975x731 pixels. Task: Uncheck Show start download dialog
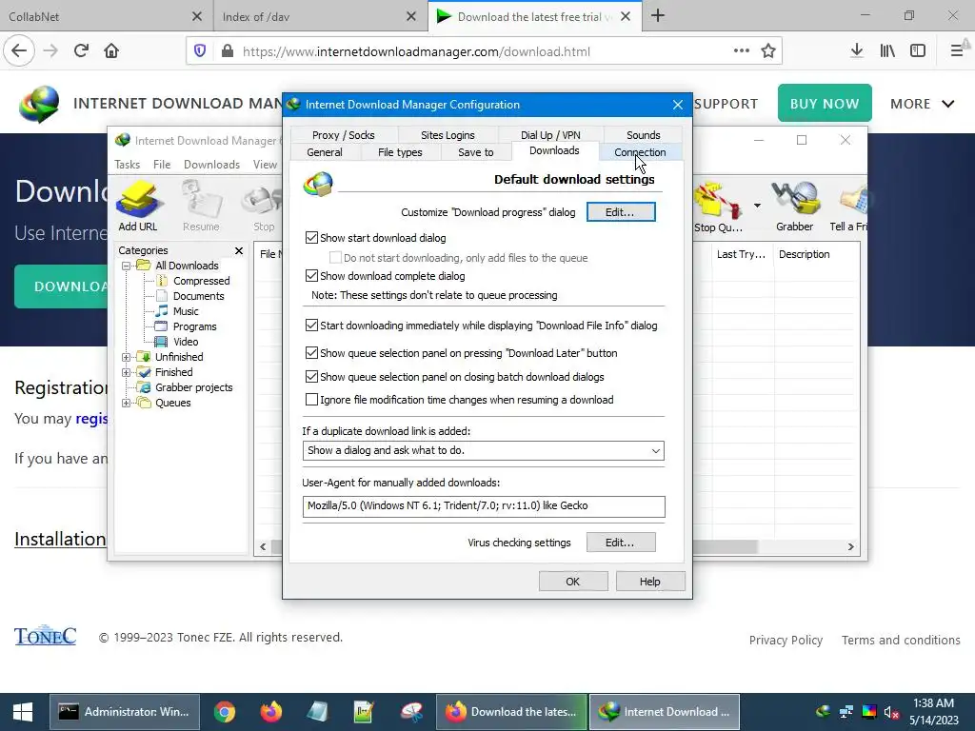click(x=311, y=237)
